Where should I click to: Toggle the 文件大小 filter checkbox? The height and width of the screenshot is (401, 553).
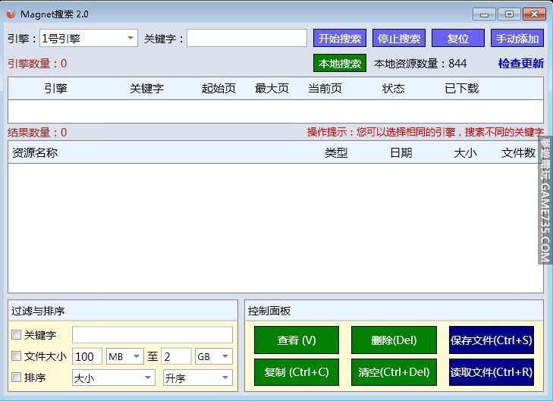coord(16,356)
